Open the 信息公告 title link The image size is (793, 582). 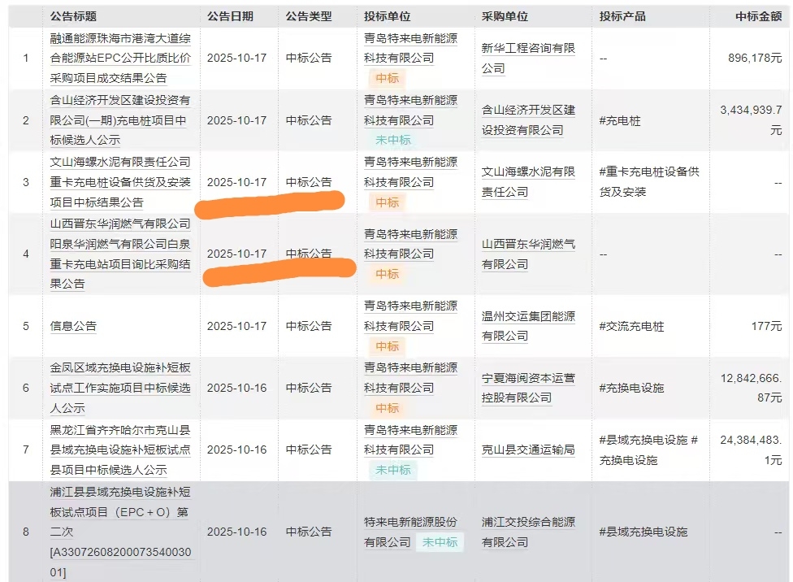(73, 326)
